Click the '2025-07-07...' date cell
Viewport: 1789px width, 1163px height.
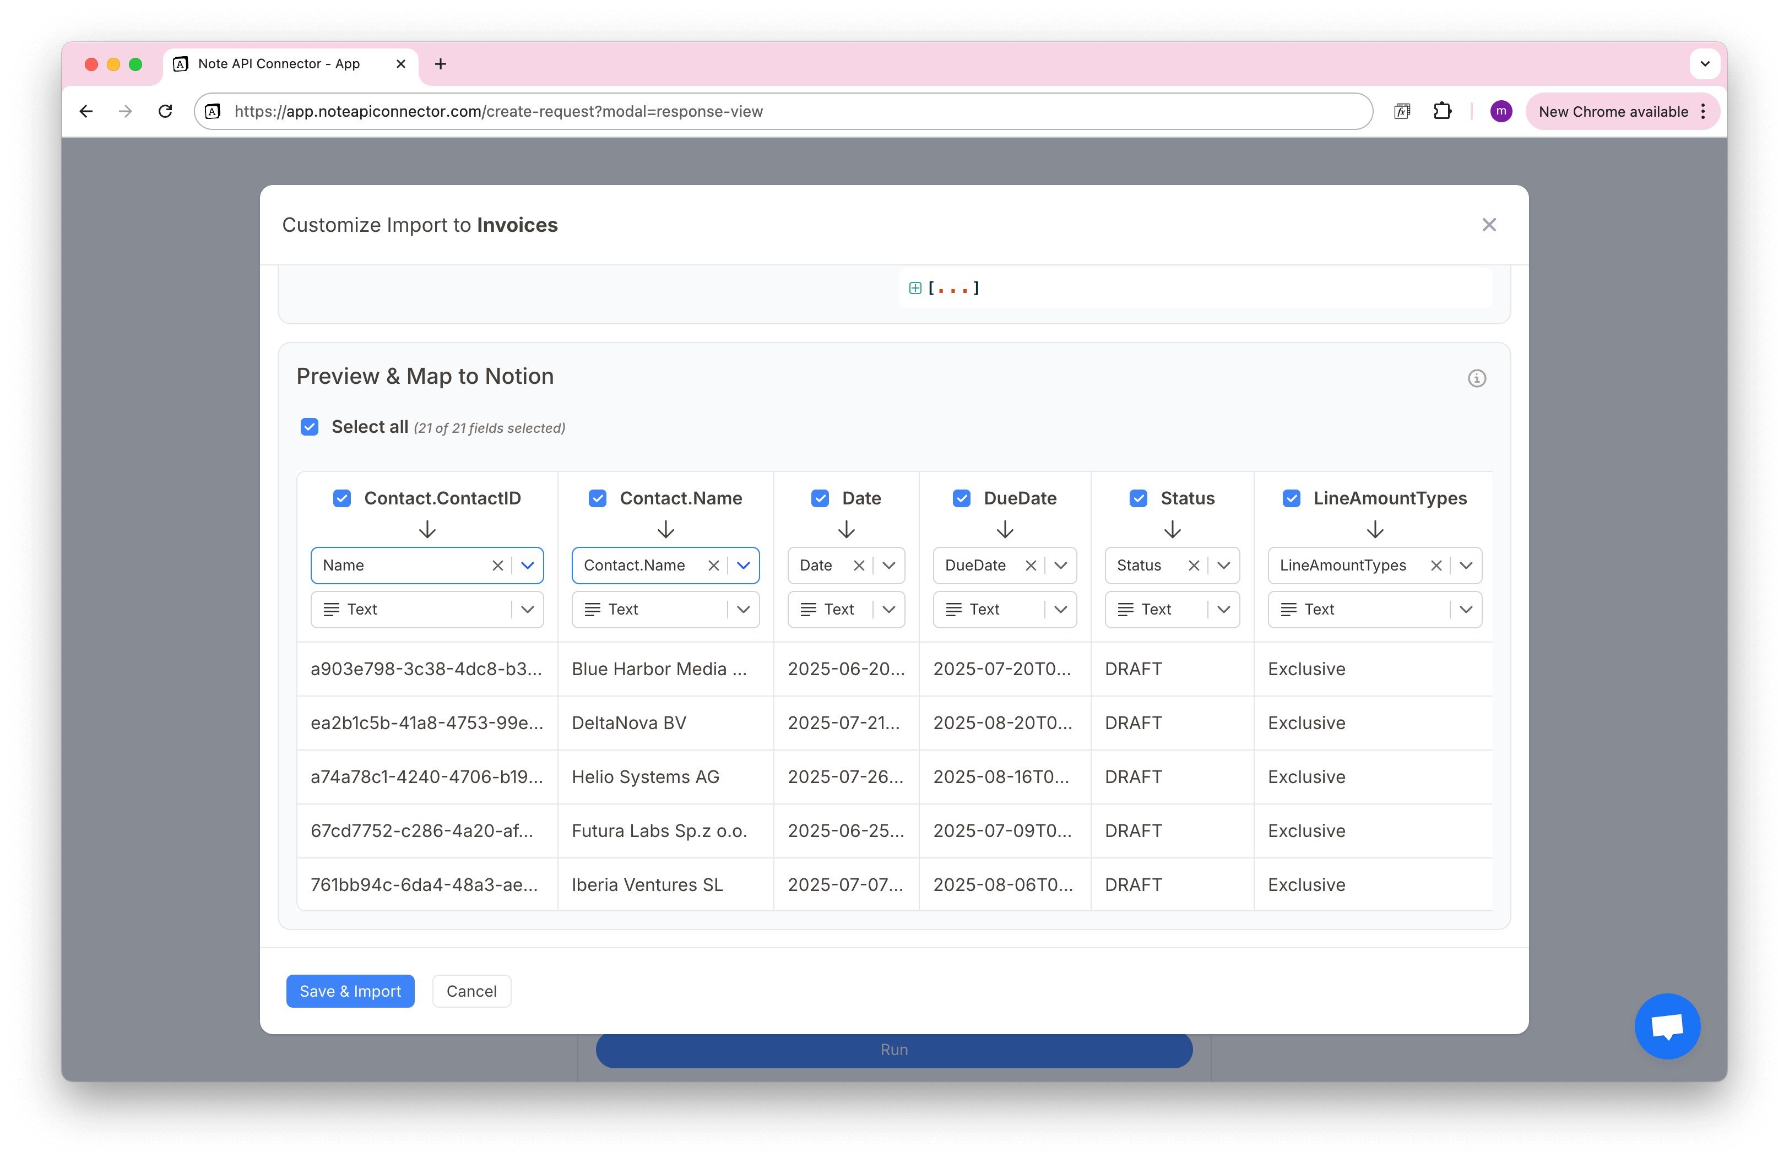[845, 884]
